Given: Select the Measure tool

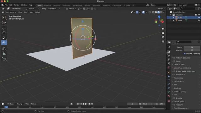Looking at the screenshot, I should tap(4, 53).
